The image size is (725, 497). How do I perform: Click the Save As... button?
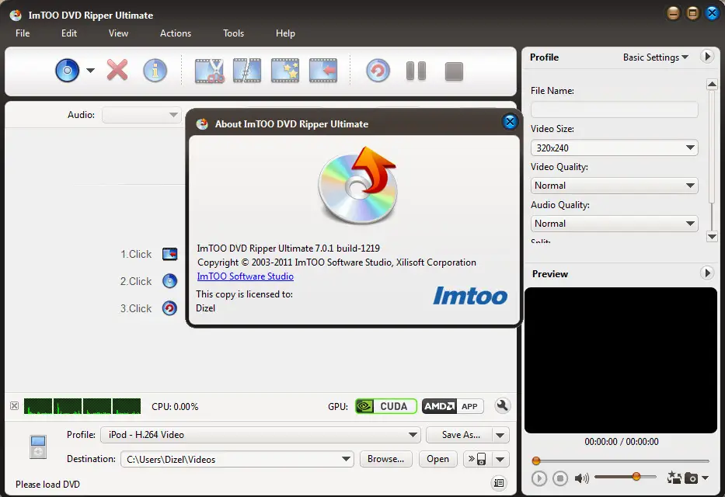[x=460, y=435]
